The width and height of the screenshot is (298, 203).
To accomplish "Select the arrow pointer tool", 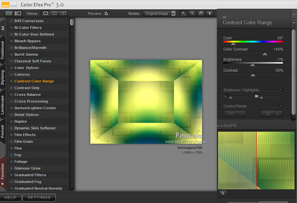I will [x=184, y=13].
